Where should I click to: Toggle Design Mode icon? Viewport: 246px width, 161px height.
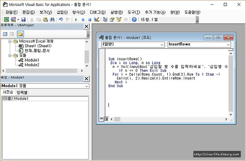[97, 19]
